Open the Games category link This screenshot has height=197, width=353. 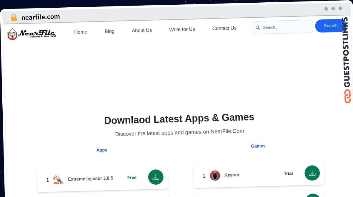click(x=258, y=146)
